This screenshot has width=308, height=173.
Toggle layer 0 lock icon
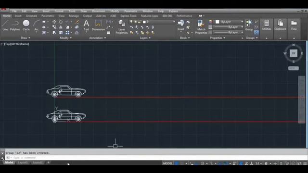140,22
